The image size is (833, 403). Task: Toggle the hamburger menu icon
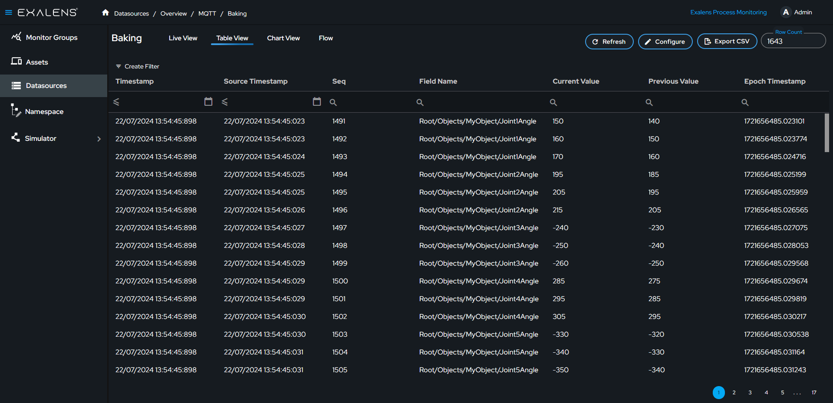click(9, 13)
